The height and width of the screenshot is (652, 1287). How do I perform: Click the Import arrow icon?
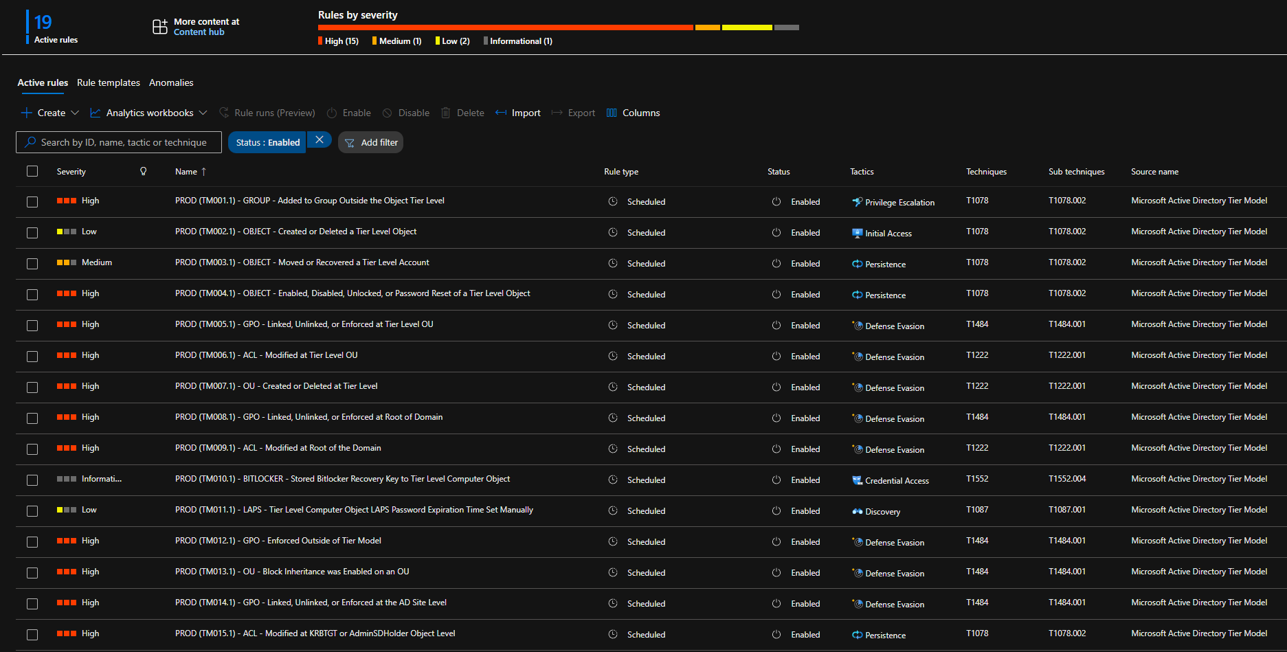click(501, 113)
